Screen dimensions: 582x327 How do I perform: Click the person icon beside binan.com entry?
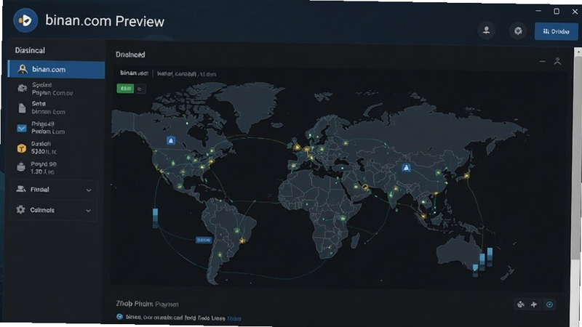point(23,69)
